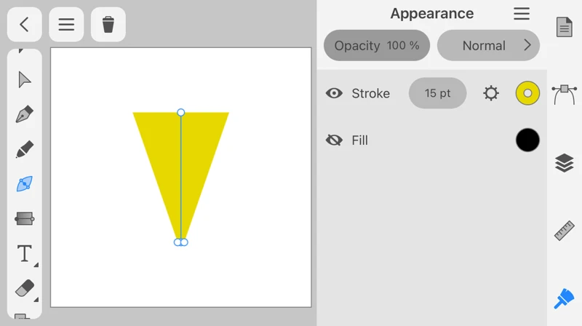The width and height of the screenshot is (582, 326).
Task: Expand the Appearance panel options menu
Action: click(x=522, y=14)
